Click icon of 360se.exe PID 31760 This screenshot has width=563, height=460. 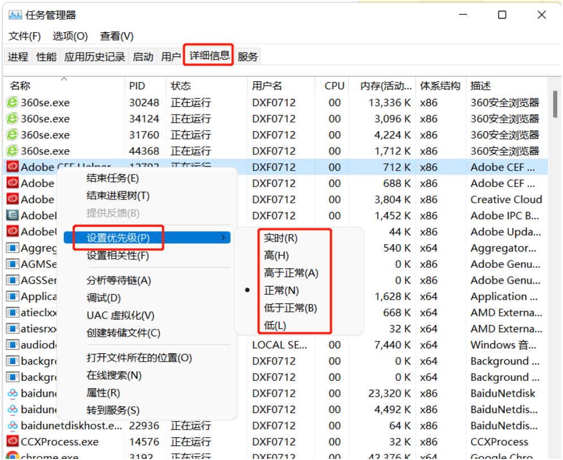(x=12, y=134)
